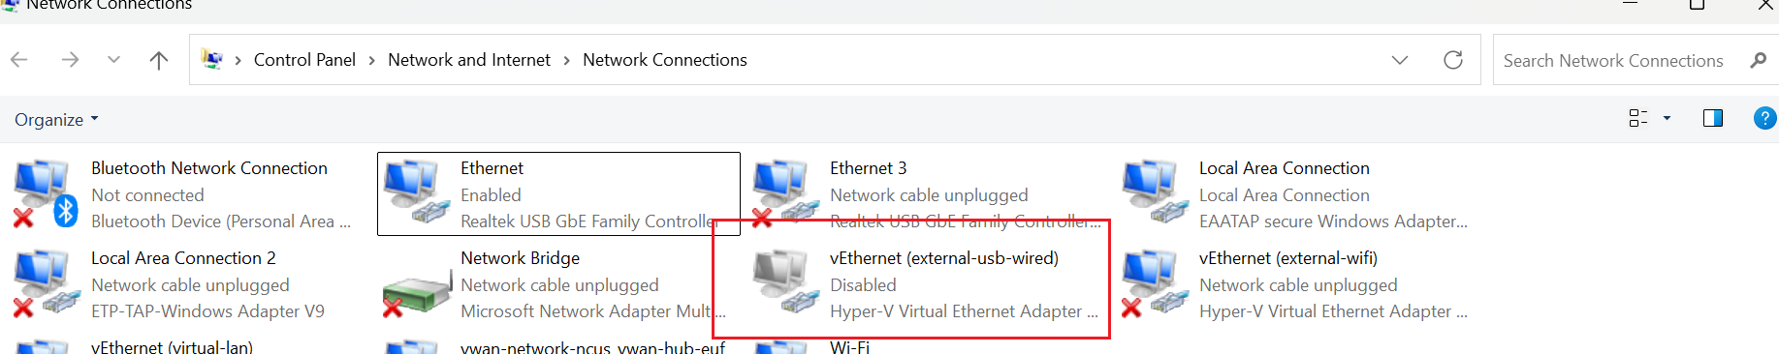
Task: Open the help question mark icon
Action: (x=1764, y=118)
